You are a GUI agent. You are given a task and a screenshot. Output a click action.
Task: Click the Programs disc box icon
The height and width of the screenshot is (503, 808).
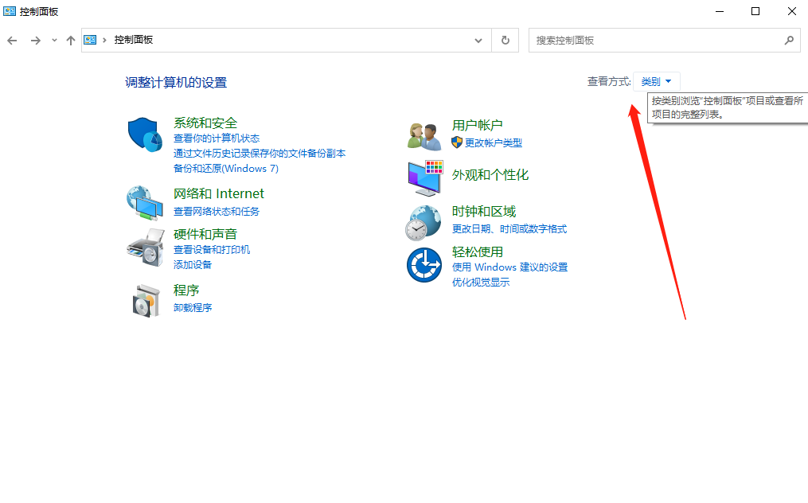[145, 300]
